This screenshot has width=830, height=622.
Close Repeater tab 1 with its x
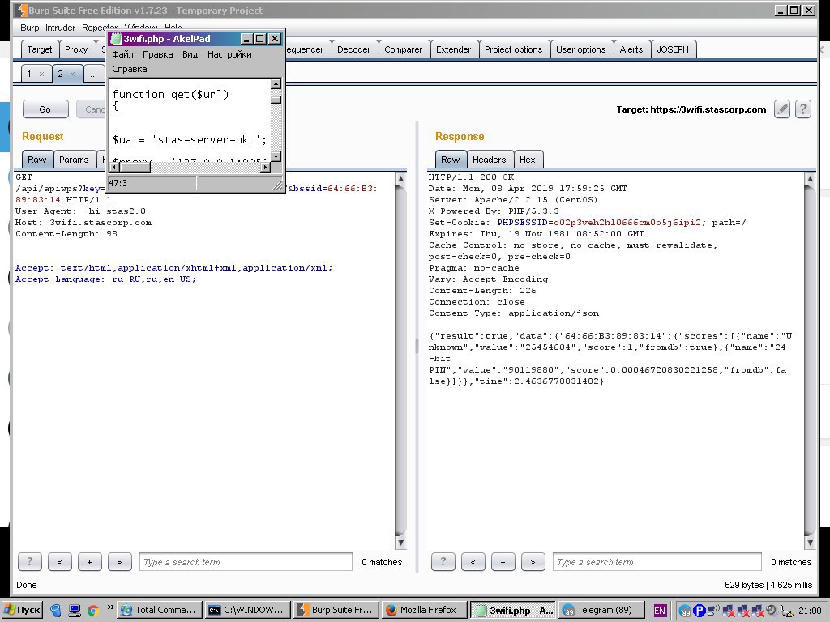click(42, 74)
